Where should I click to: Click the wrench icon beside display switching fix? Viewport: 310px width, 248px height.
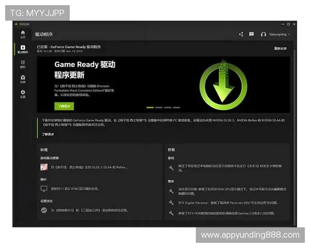pyautogui.click(x=171, y=191)
